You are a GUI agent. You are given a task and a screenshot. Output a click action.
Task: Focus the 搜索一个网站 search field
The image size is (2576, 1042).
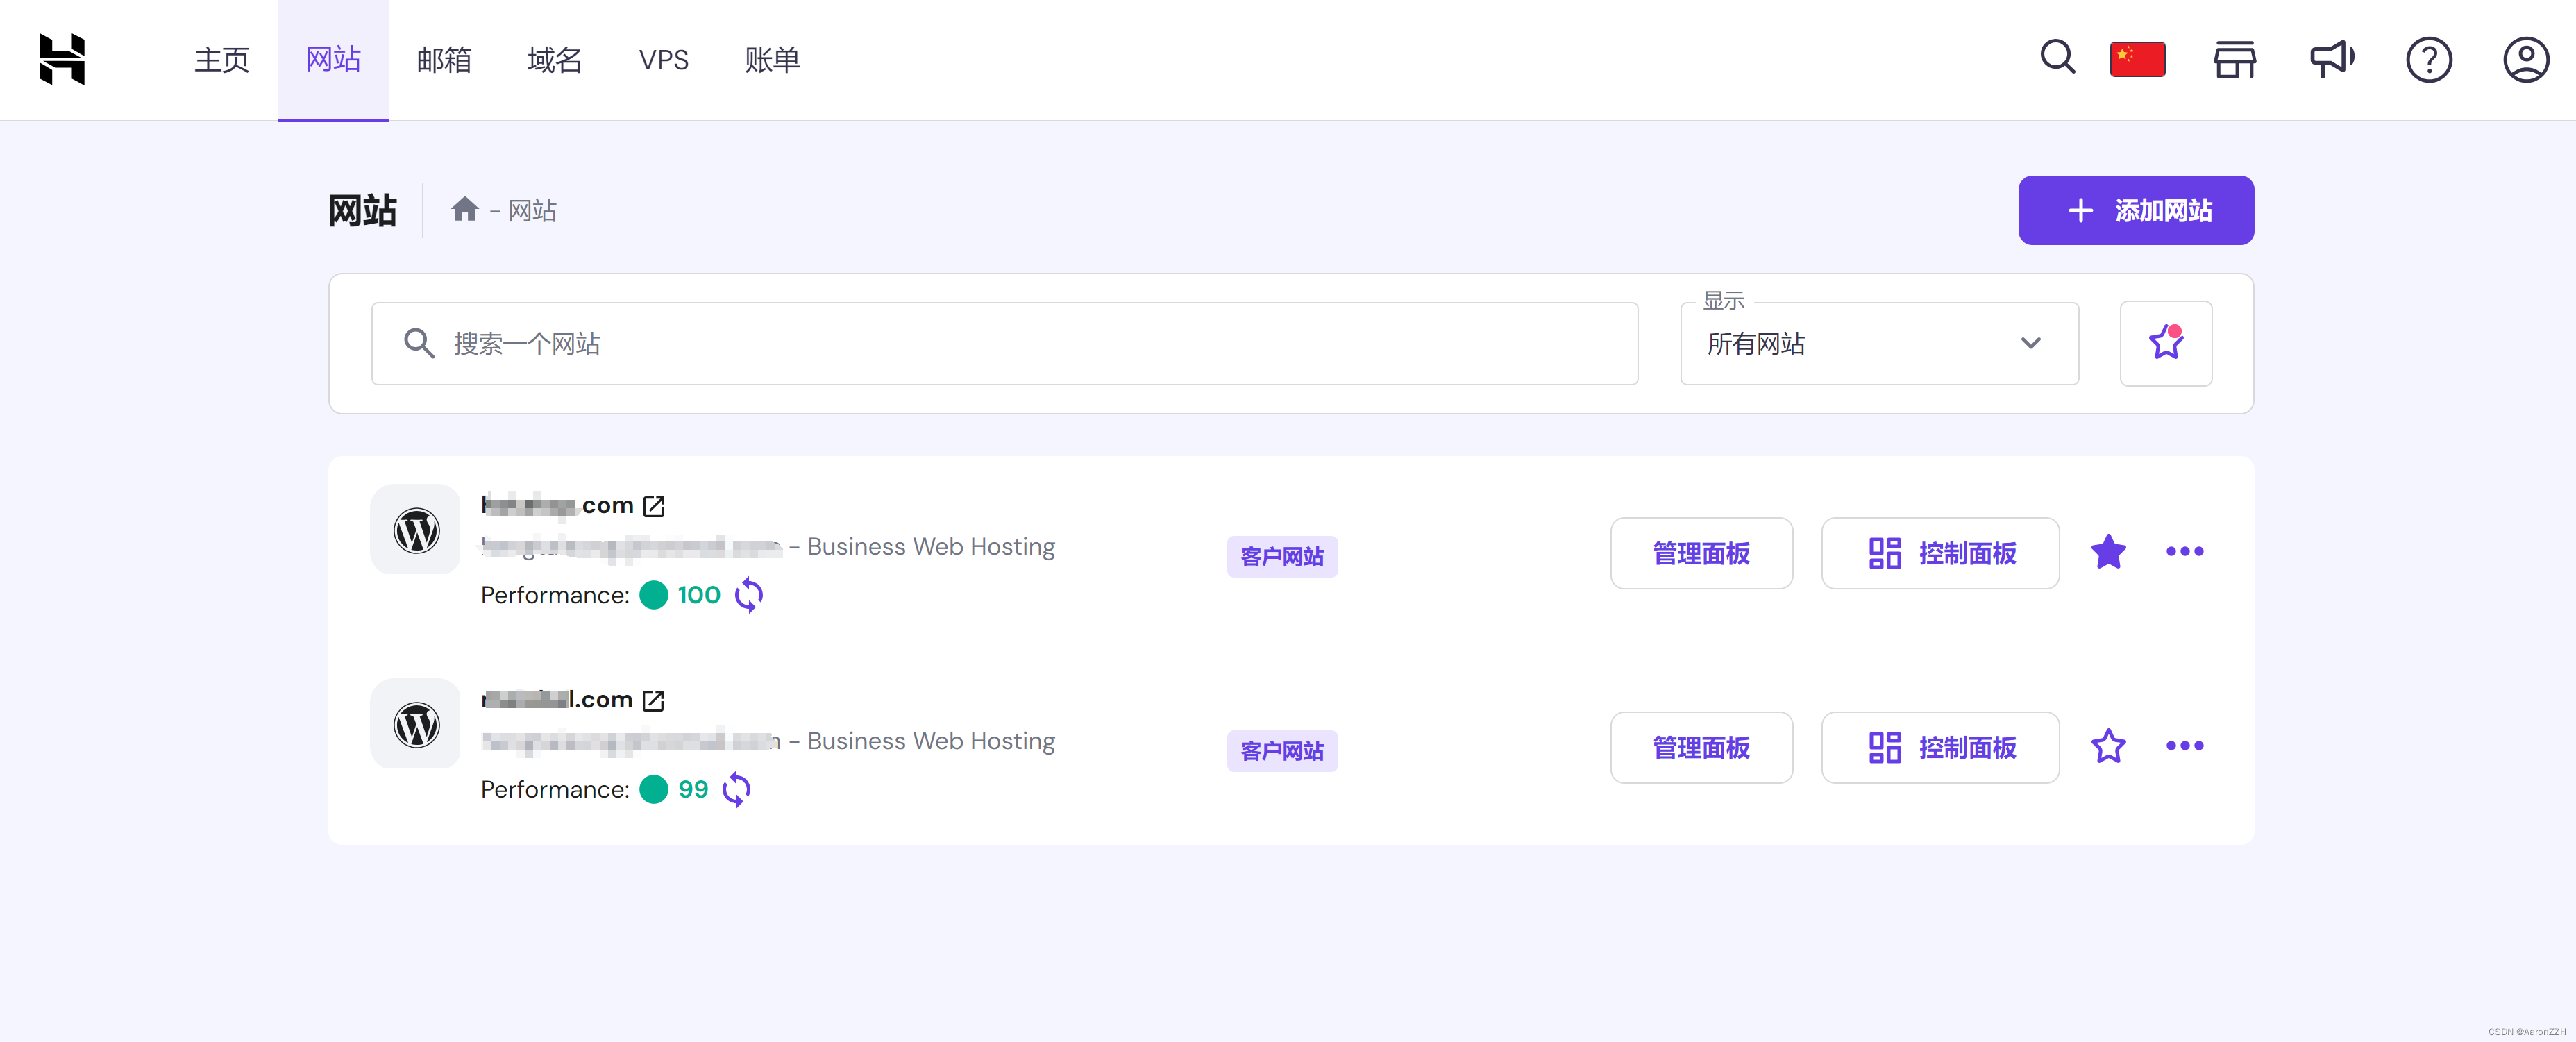[x=1003, y=343]
